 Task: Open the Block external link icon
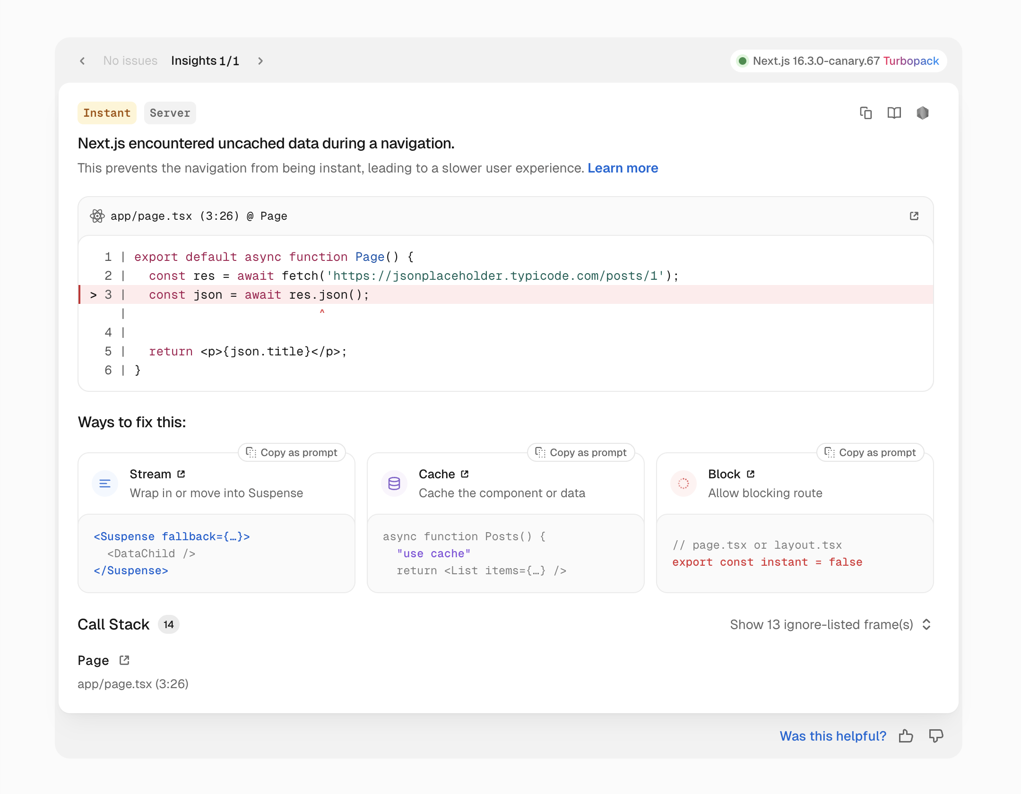coord(751,474)
